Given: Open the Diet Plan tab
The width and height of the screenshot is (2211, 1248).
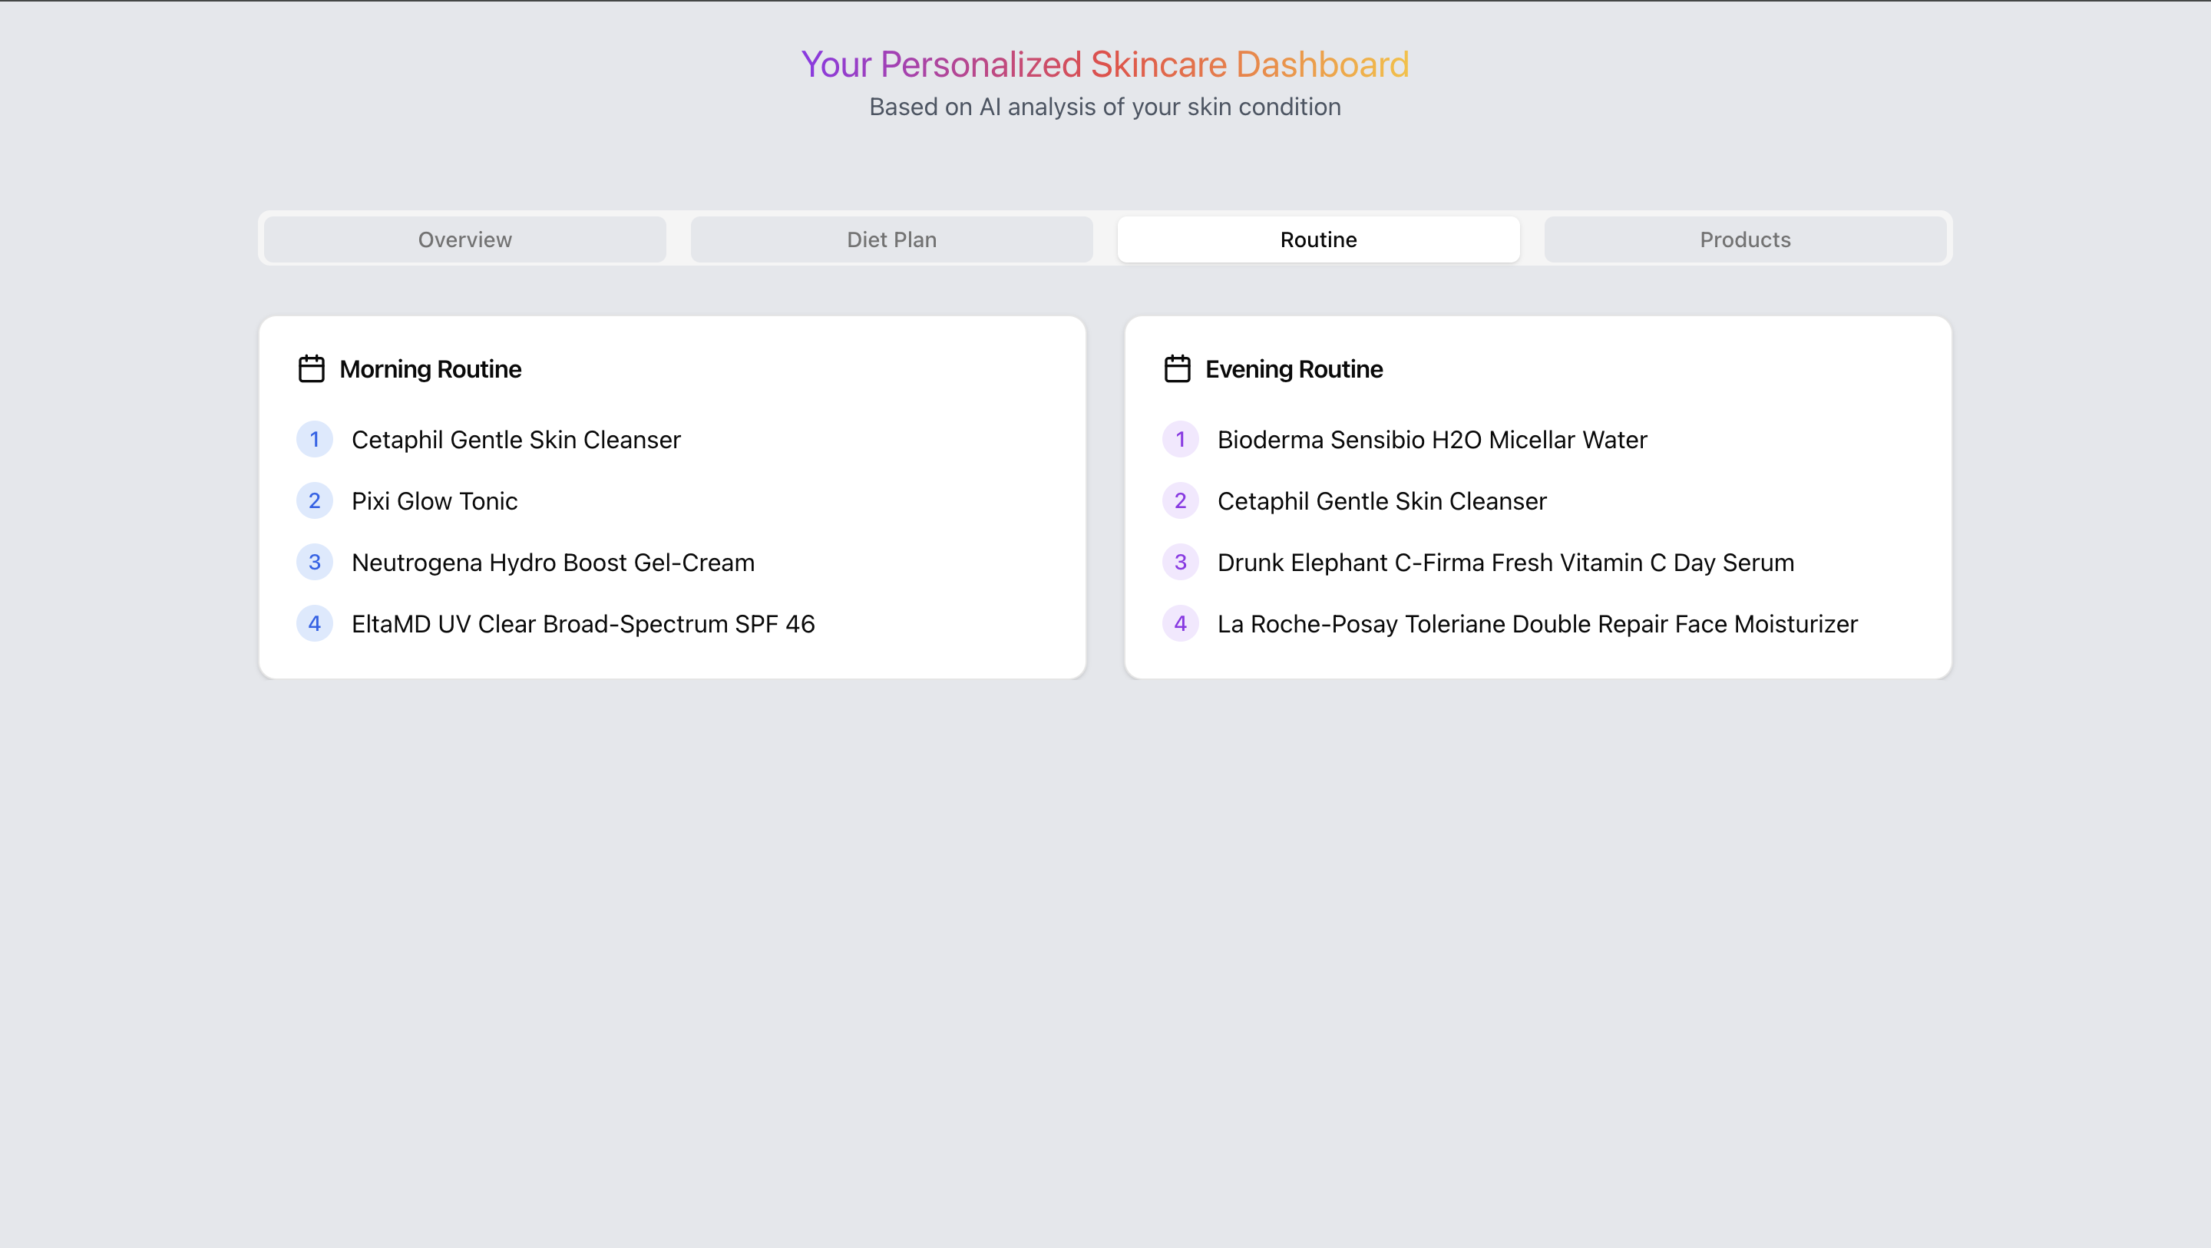Looking at the screenshot, I should 891,239.
